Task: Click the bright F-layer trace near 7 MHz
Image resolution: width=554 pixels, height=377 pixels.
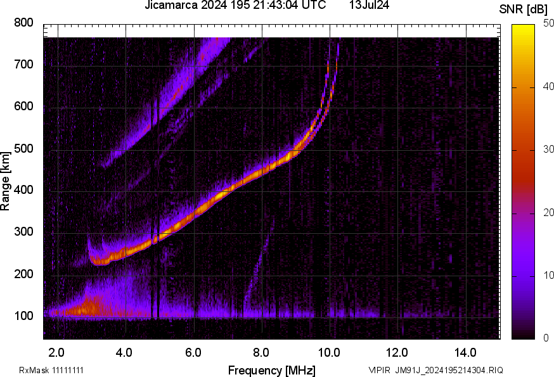Action: 226,192
